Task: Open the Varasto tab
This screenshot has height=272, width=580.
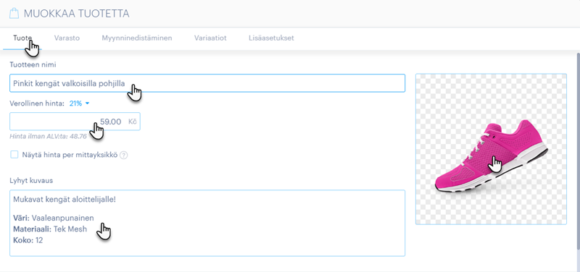Action: point(67,38)
